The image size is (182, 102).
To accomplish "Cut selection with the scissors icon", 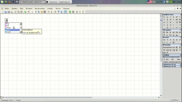I will (15, 12).
